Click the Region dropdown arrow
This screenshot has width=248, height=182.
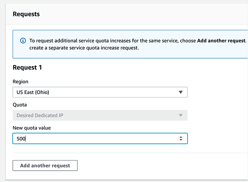click(181, 92)
